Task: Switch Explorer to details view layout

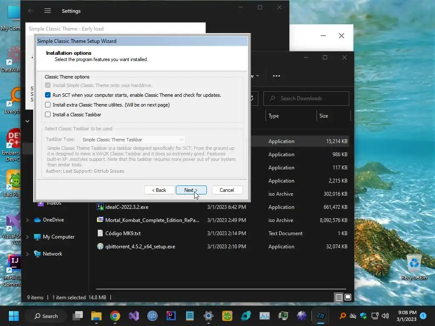Action: pos(339,298)
